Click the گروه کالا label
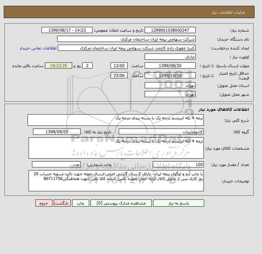The image size is (262, 254). tap(241, 132)
